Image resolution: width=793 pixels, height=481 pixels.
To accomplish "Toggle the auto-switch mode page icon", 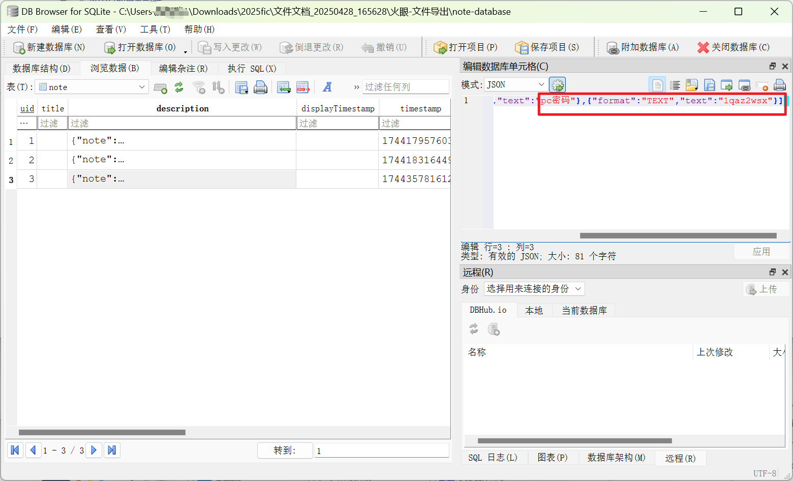I will 657,85.
